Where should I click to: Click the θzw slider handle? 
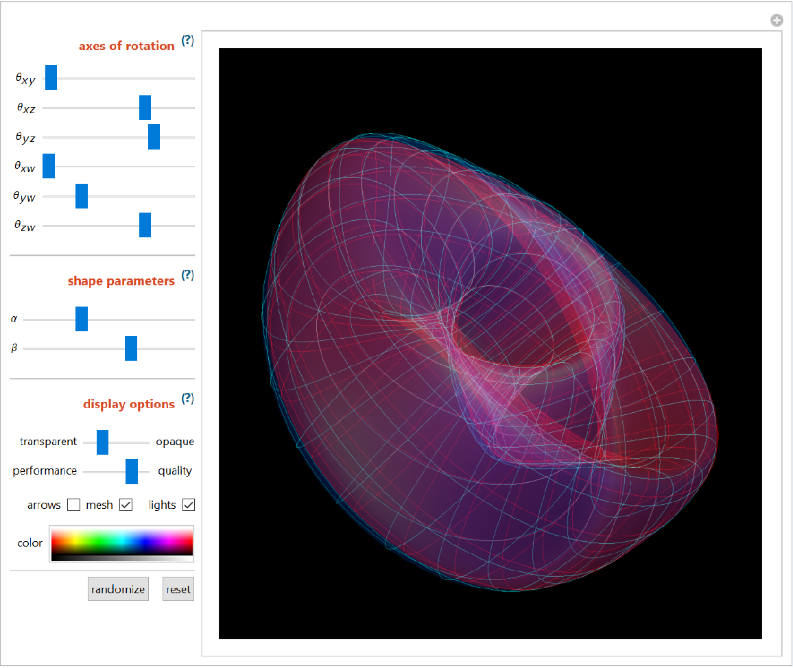[x=145, y=225]
